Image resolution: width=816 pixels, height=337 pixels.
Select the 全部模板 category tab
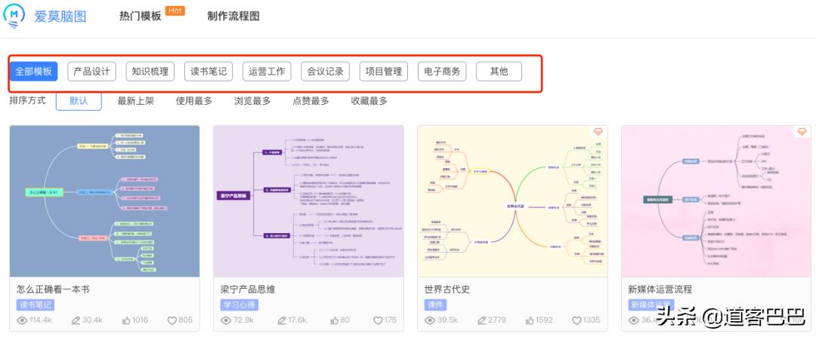tap(33, 72)
